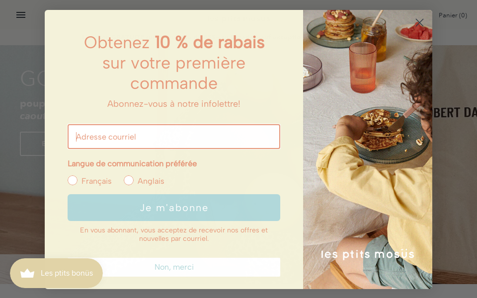Click the Abonnez-vous à notre infolettre text
The image size is (477, 298).
(x=174, y=104)
